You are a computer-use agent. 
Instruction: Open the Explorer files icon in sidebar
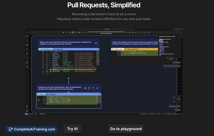coord(27,36)
